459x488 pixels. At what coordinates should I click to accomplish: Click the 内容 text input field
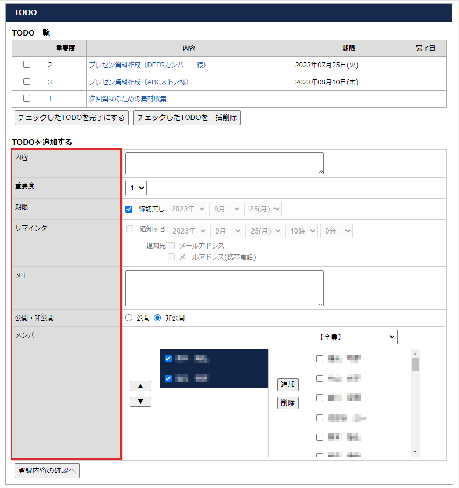tap(224, 163)
